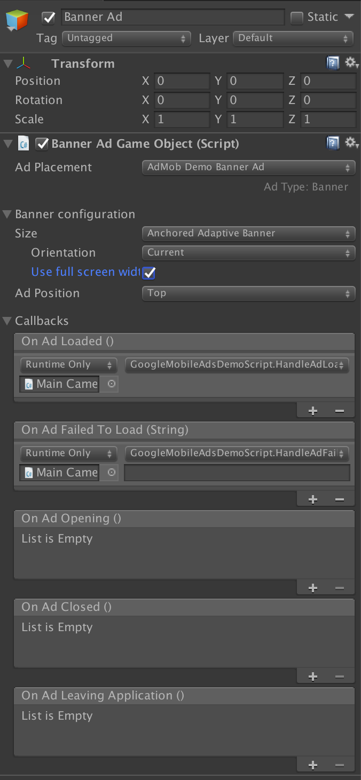This screenshot has height=780, width=361.
Task: Click Transform axes icon
Action: pos(23,64)
